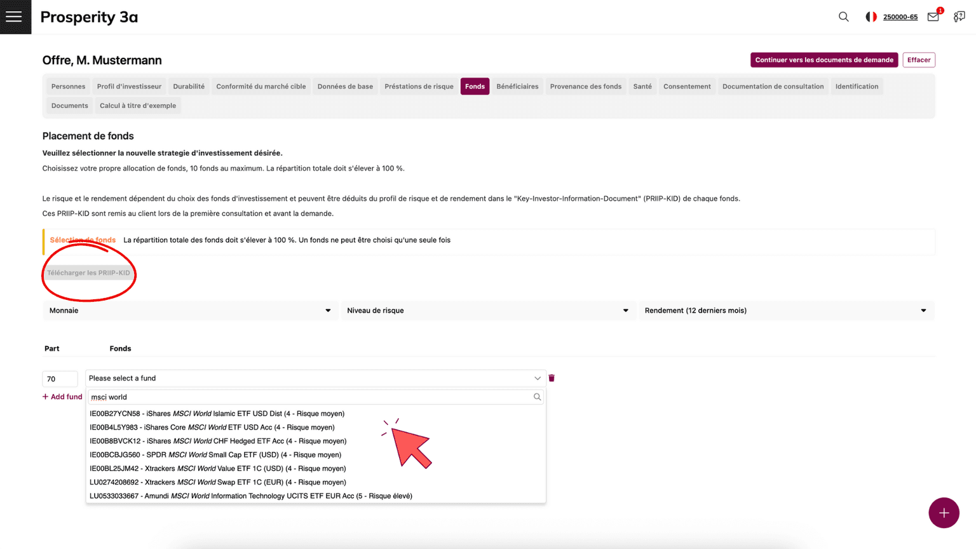The image size is (976, 549).
Task: Open the Profil d'investisseur tab
Action: coord(129,86)
